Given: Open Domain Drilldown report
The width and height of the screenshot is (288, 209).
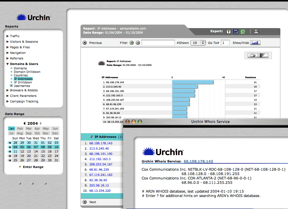Looking at the screenshot, I should click(x=27, y=72).
